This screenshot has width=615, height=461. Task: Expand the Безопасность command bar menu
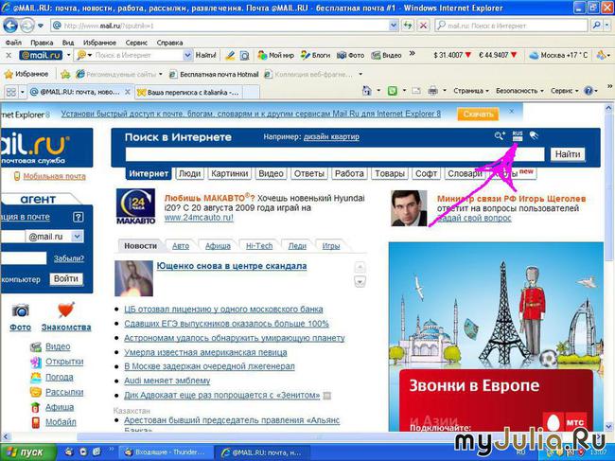click(519, 91)
